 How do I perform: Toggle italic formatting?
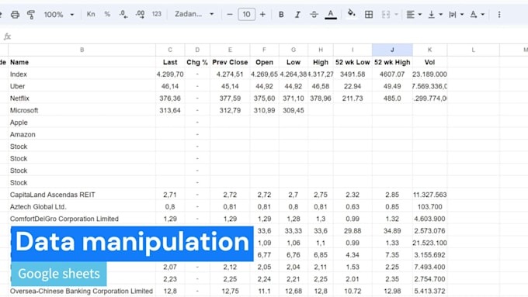(297, 15)
